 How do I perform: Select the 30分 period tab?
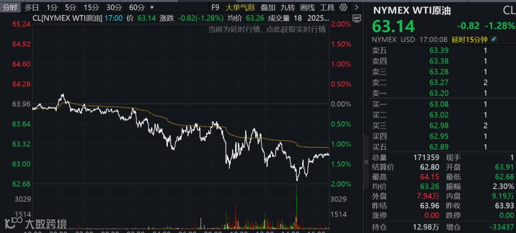point(114,7)
